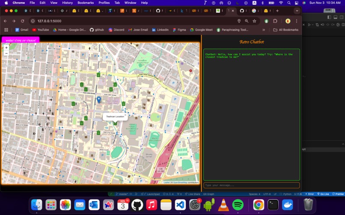Open the Wi-Fi status menu
The image size is (345, 215).
(x=281, y=3)
